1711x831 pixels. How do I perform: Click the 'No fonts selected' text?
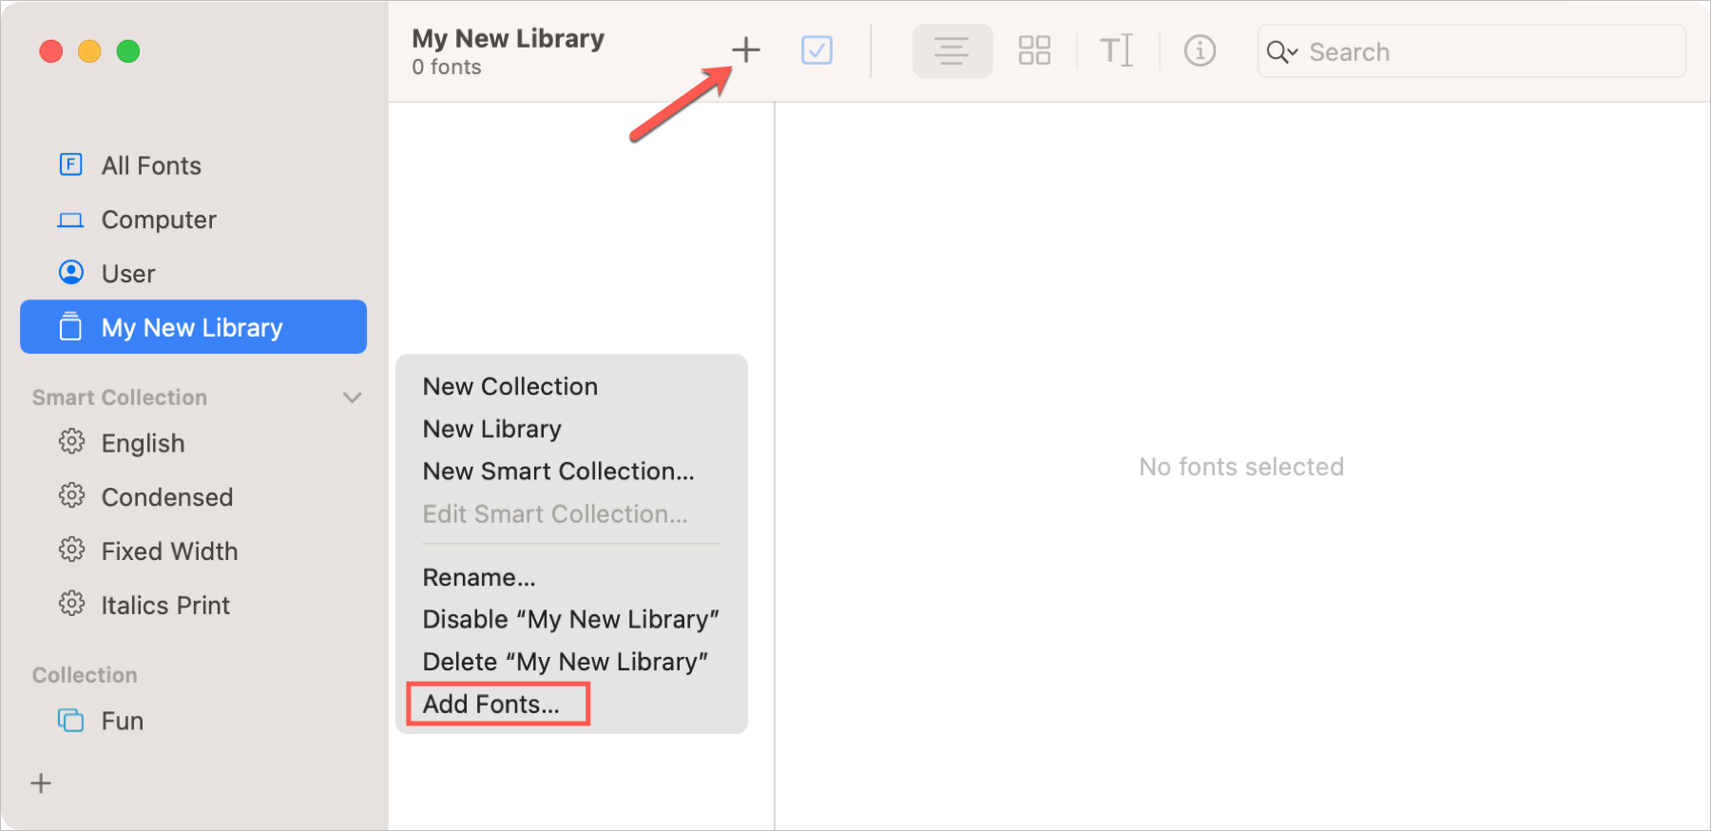[x=1241, y=467]
